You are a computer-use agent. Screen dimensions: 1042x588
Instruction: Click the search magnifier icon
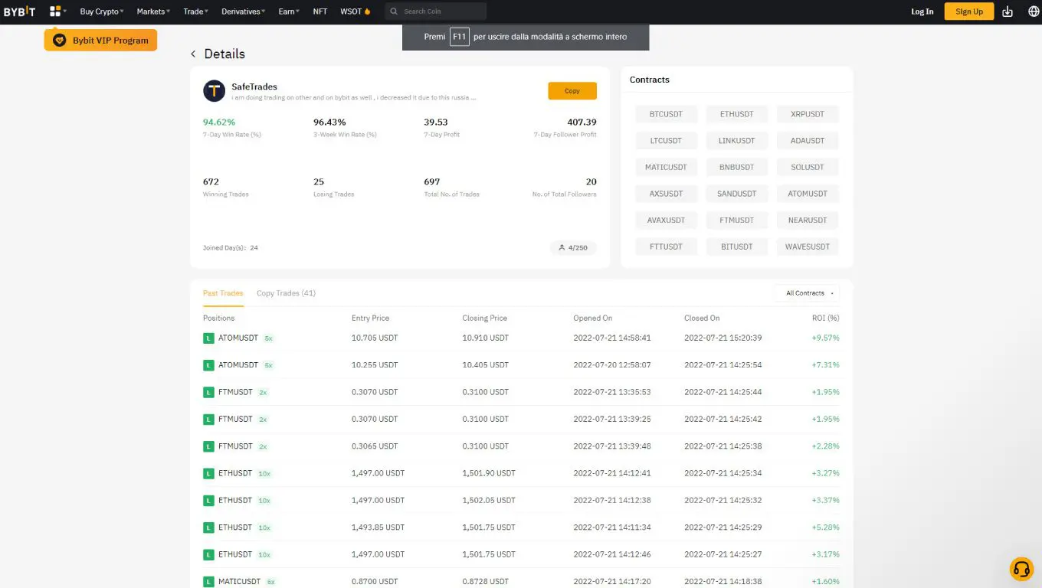(x=394, y=11)
